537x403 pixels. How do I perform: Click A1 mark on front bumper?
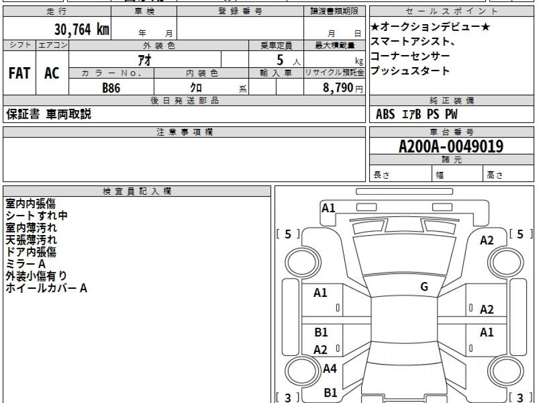click(328, 208)
